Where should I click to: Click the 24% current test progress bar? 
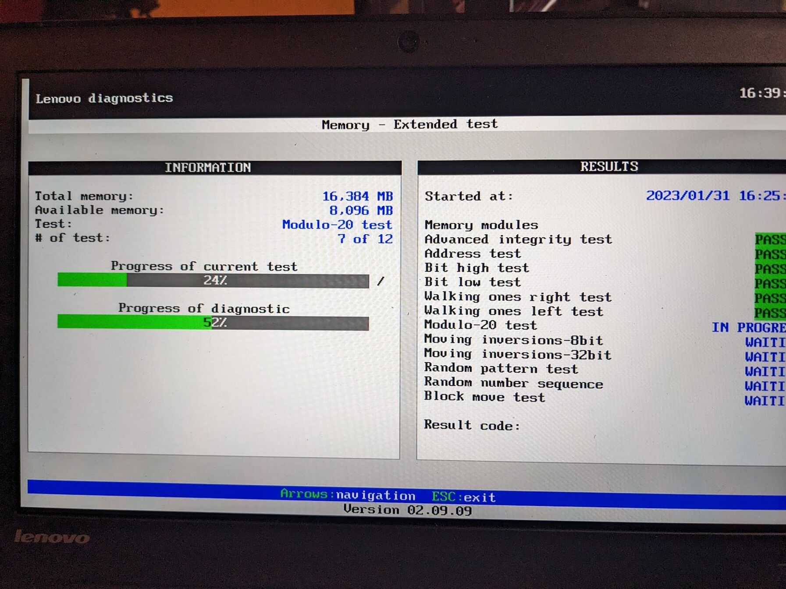pyautogui.click(x=213, y=280)
